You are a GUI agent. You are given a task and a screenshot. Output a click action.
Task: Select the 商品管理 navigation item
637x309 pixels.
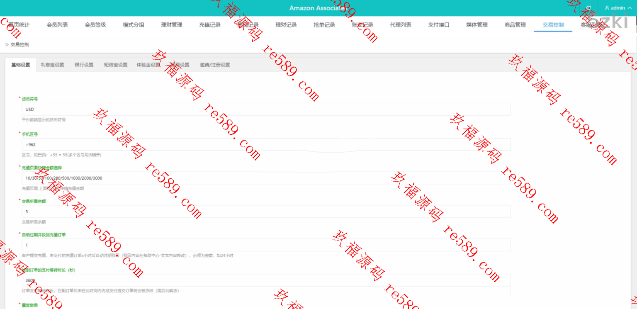click(515, 25)
